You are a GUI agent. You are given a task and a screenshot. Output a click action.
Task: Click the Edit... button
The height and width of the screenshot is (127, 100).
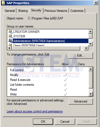(x=81, y=56)
